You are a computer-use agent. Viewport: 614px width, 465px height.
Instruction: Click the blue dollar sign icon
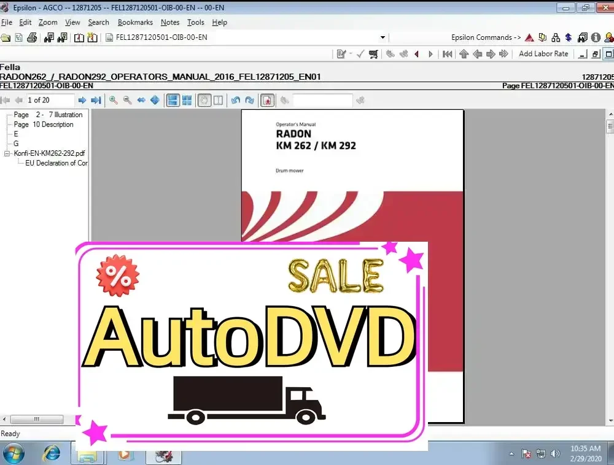(569, 37)
